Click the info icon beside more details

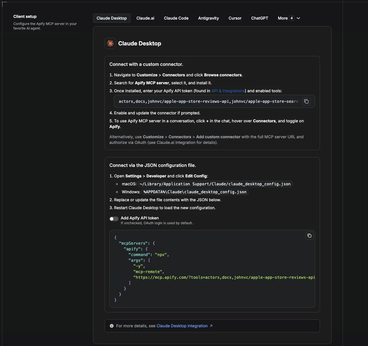pos(112,326)
